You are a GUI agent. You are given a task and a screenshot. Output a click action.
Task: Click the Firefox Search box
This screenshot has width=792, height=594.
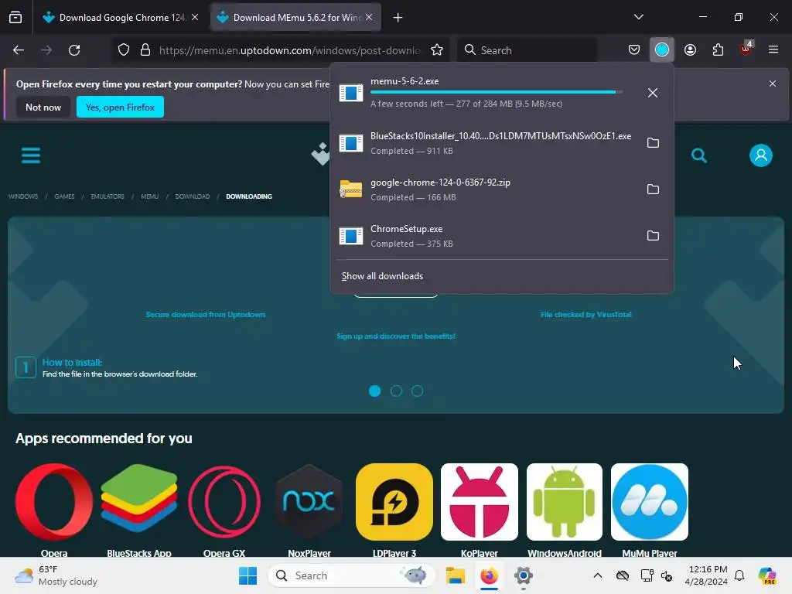[x=526, y=50]
